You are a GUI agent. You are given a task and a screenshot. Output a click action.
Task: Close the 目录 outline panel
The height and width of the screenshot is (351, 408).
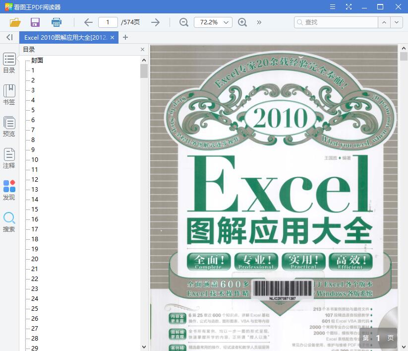coord(142,50)
